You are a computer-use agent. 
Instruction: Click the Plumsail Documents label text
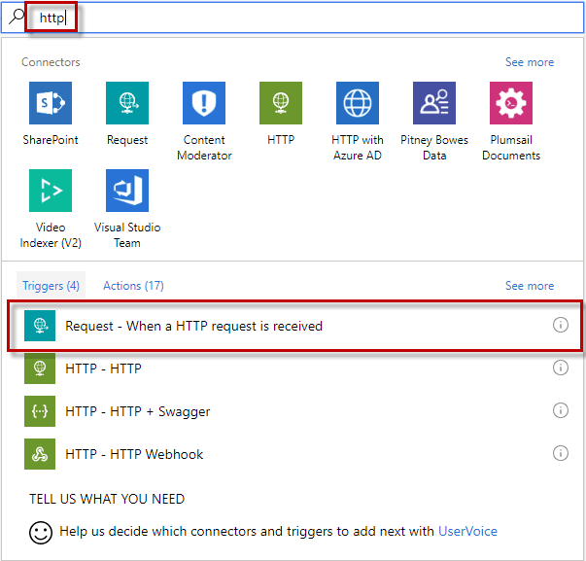pyautogui.click(x=511, y=148)
